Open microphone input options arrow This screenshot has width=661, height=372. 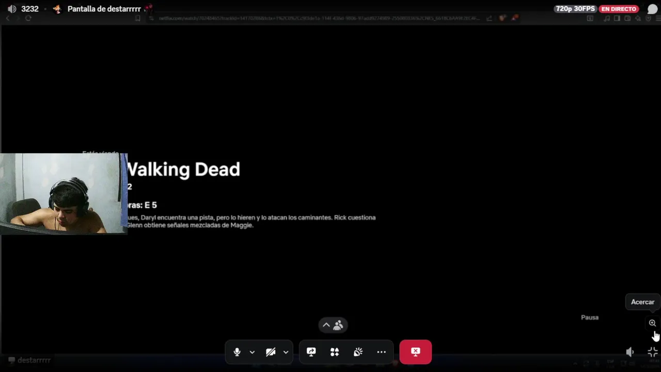pos(252,352)
